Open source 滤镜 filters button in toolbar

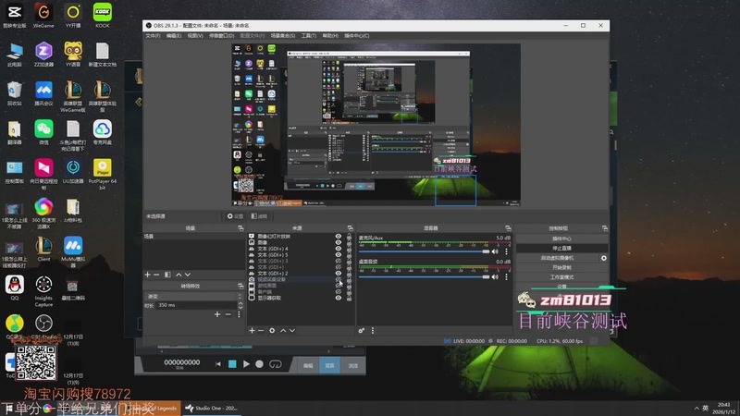(x=259, y=216)
